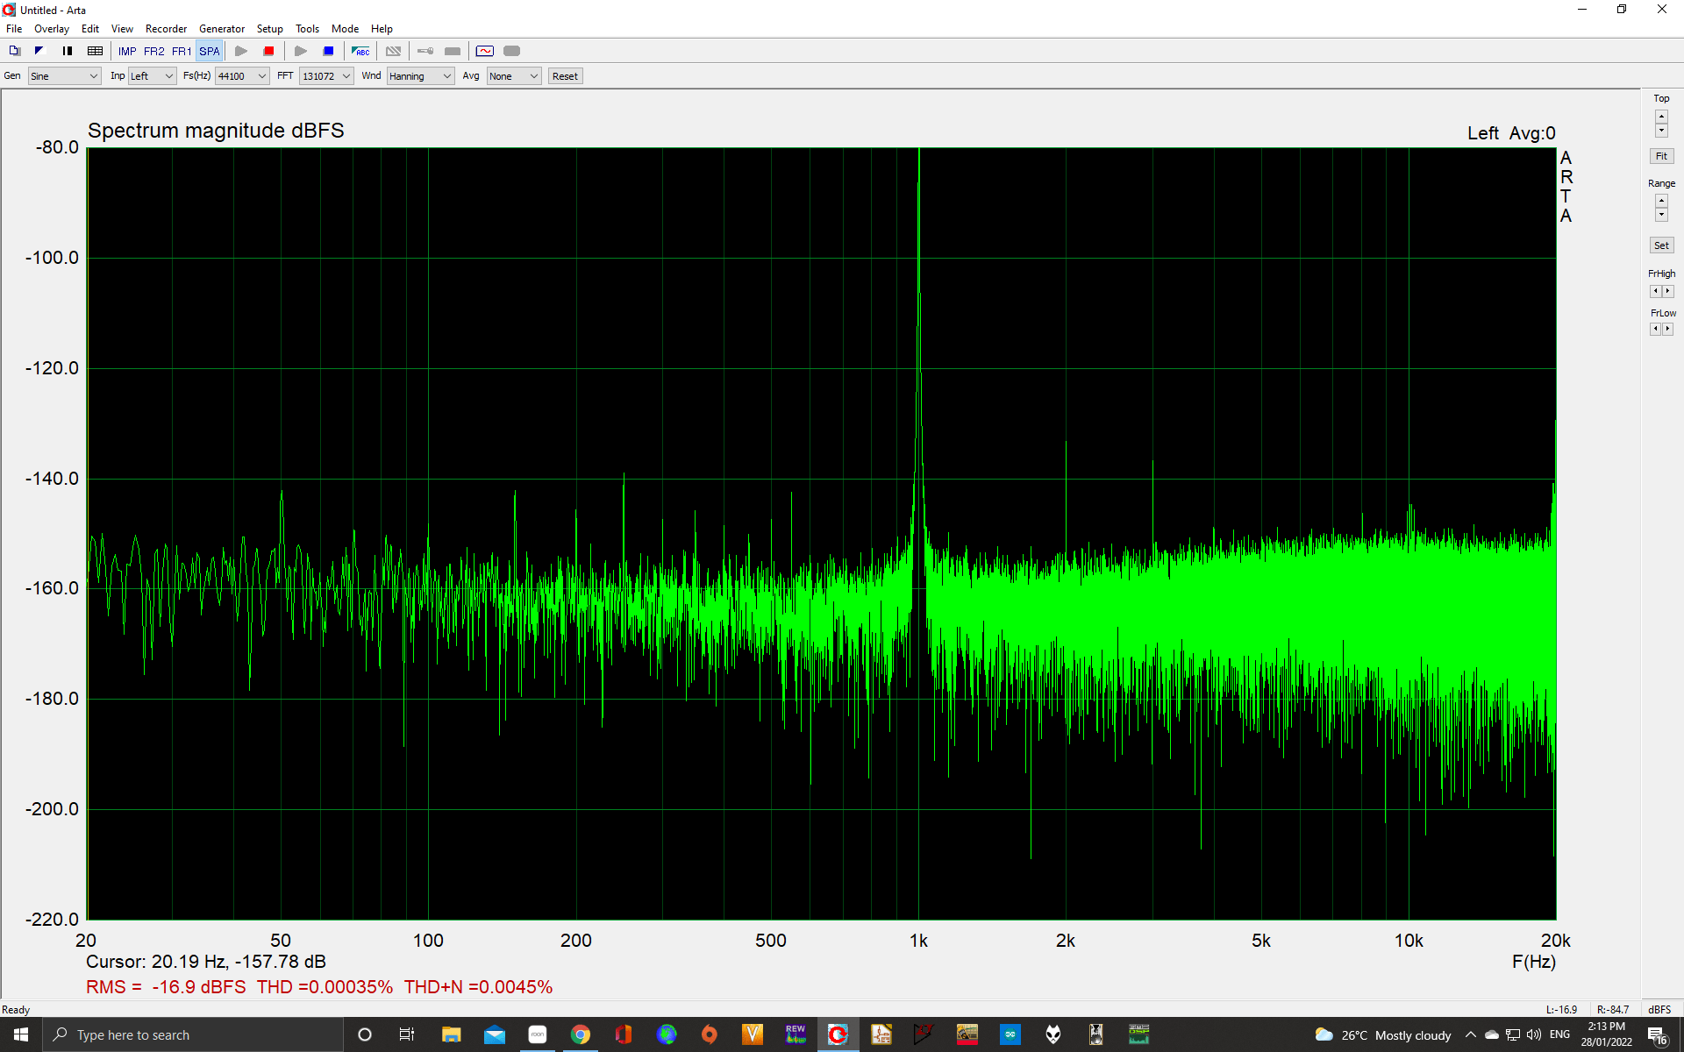1684x1052 pixels.
Task: Click second gray play generator button
Action: pyautogui.click(x=301, y=51)
